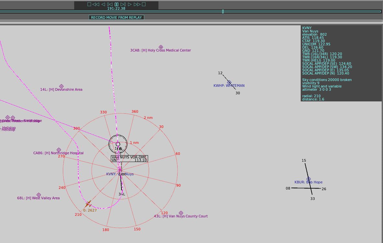Click the reverse play single-arrow button
Viewport: 383px width, 243px height.
(x=103, y=4)
